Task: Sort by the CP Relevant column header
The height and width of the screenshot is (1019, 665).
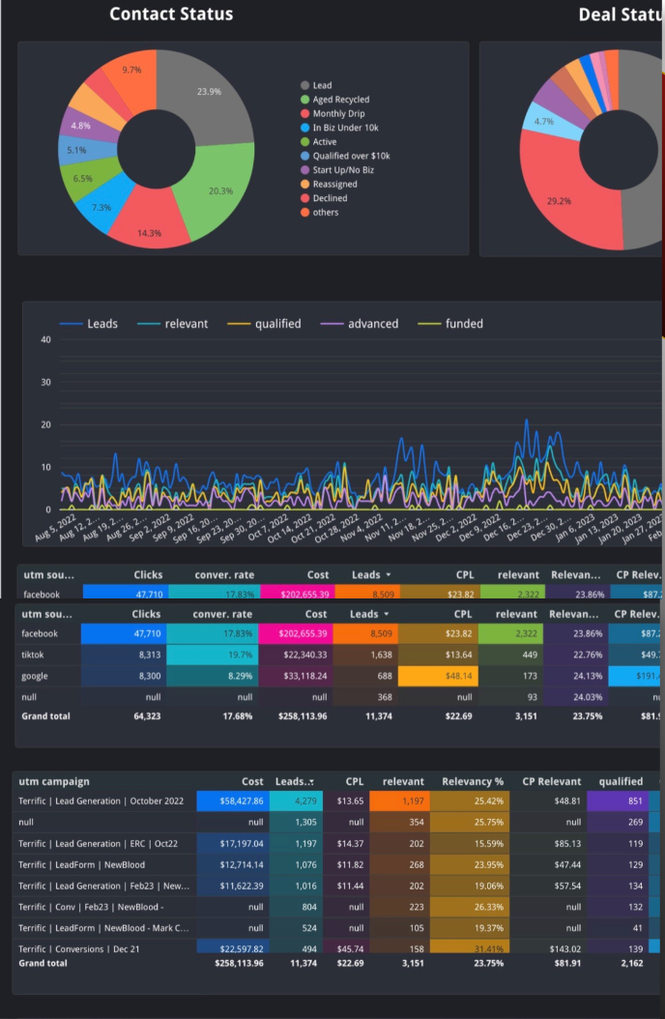Action: pos(551,781)
